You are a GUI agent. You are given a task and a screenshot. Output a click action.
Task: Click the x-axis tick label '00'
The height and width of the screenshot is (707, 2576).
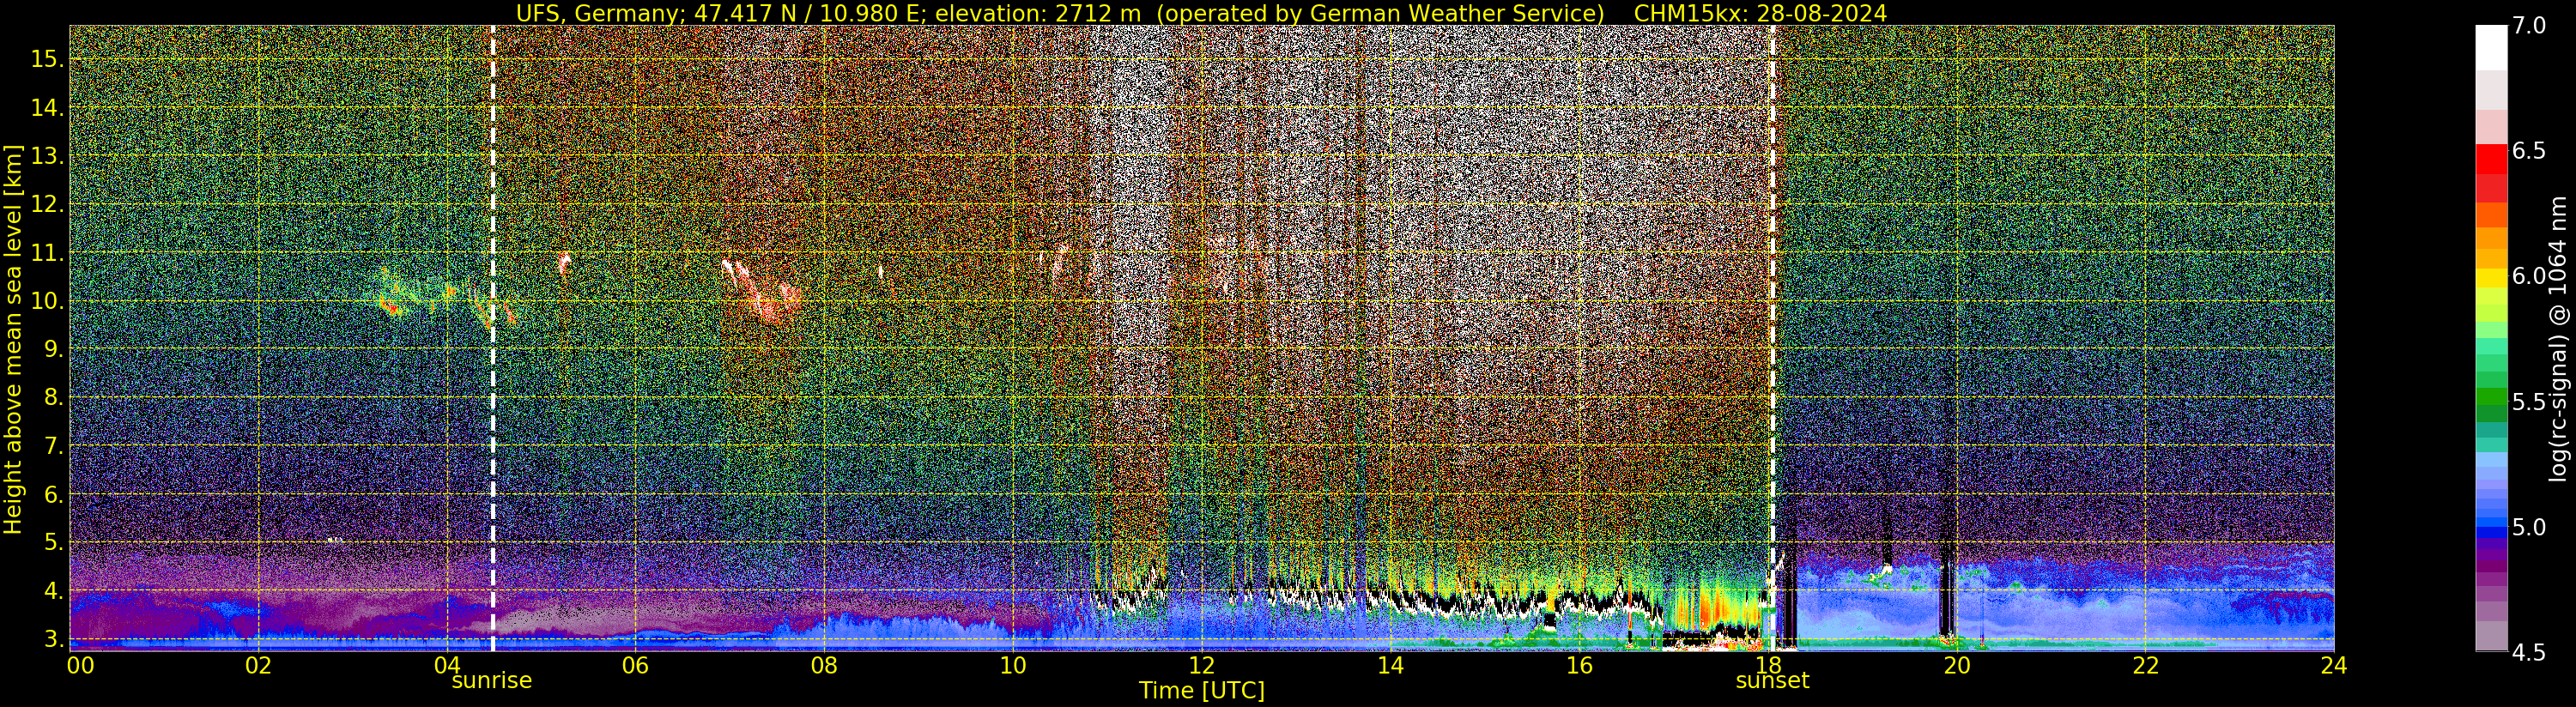point(80,665)
